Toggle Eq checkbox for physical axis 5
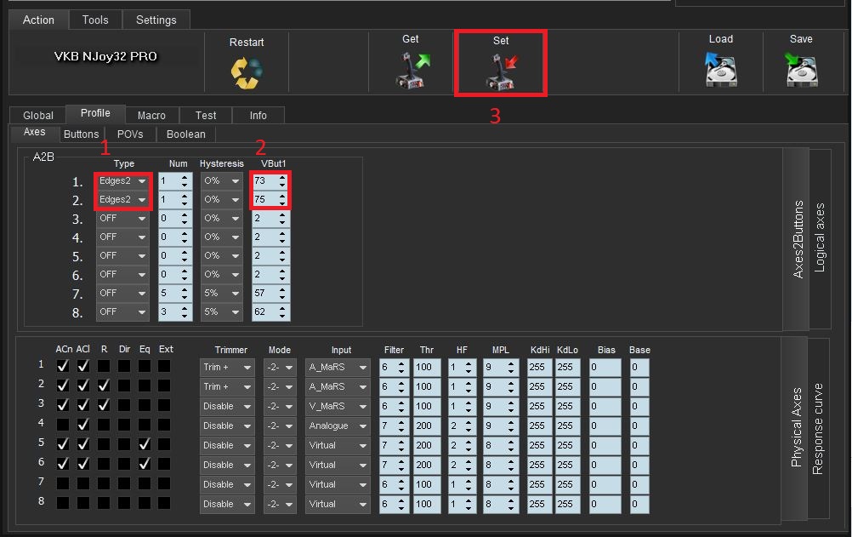Viewport: 852px width, 537px height. 144,444
